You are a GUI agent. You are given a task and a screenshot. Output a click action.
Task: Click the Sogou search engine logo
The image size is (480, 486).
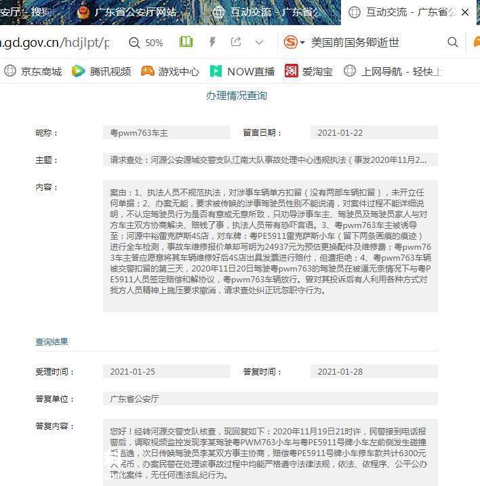tap(290, 42)
